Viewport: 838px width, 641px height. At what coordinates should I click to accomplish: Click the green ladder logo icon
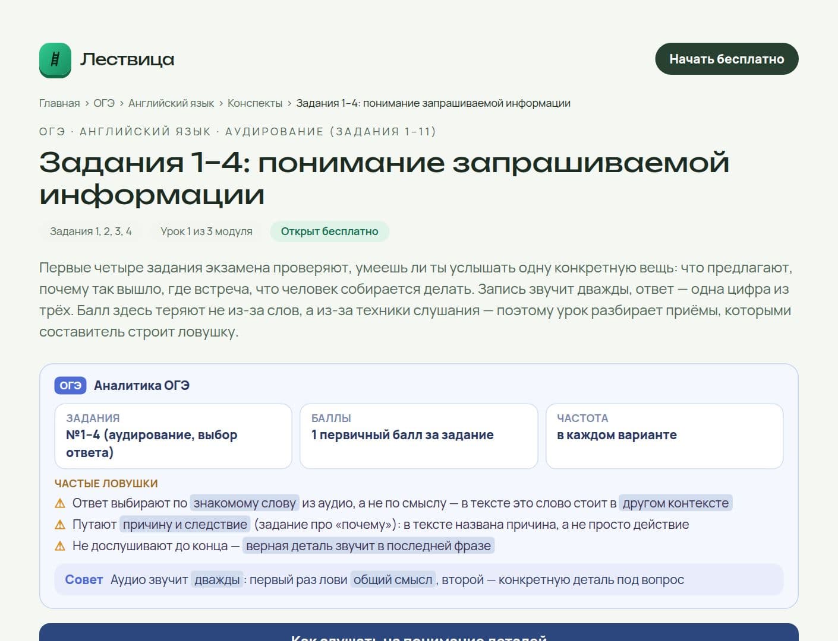pos(55,60)
